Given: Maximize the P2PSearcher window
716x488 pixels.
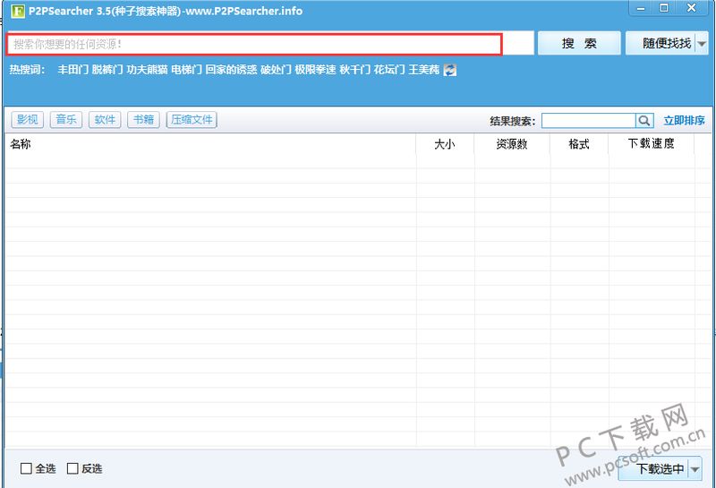Looking at the screenshot, I should [664, 8].
